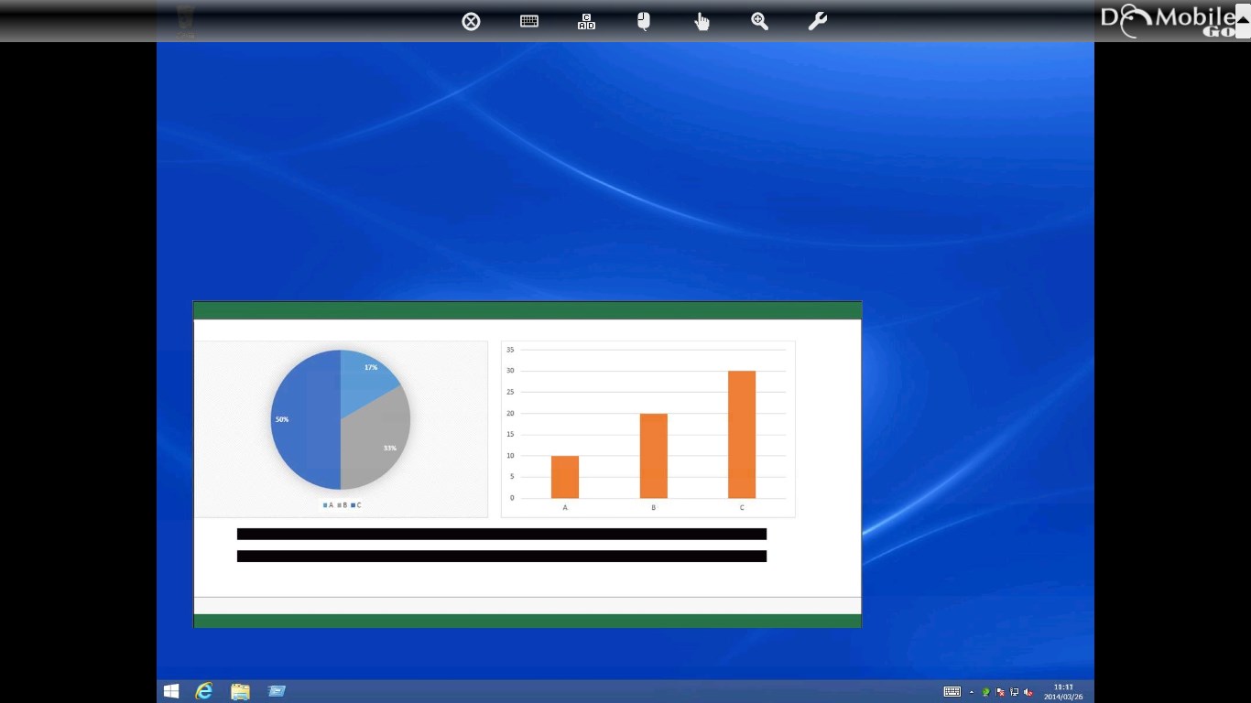This screenshot has width=1251, height=703.
Task: Open the taskbar touch keyboard icon
Action: (952, 692)
